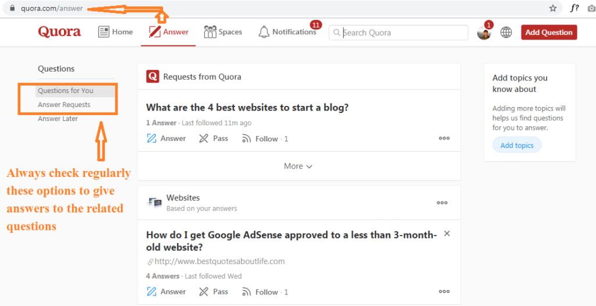
Task: Click the f? browser extension icon
Action: [x=574, y=8]
